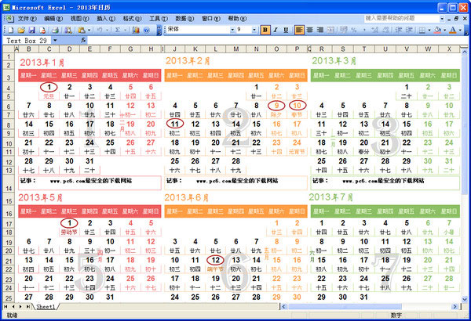Viewport: 471px width, 321px height.
Task: Click Decrease Indent icon
Action: click(399, 30)
